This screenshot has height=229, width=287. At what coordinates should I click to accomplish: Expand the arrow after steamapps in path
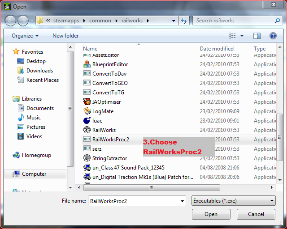84,21
